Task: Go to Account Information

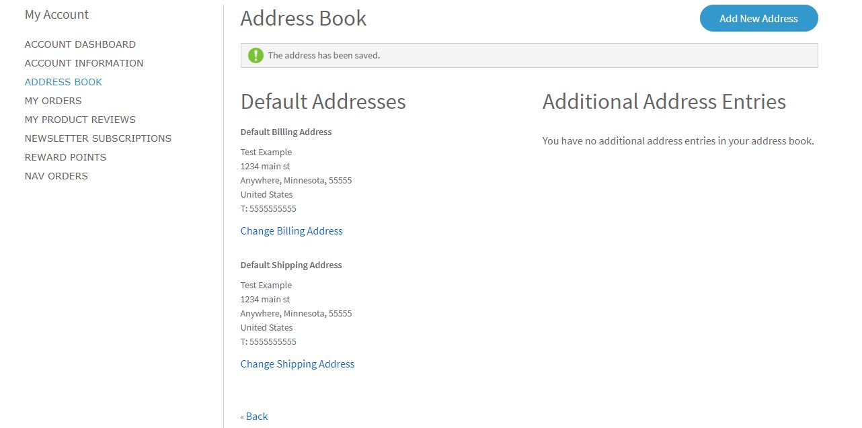Action: coord(83,62)
